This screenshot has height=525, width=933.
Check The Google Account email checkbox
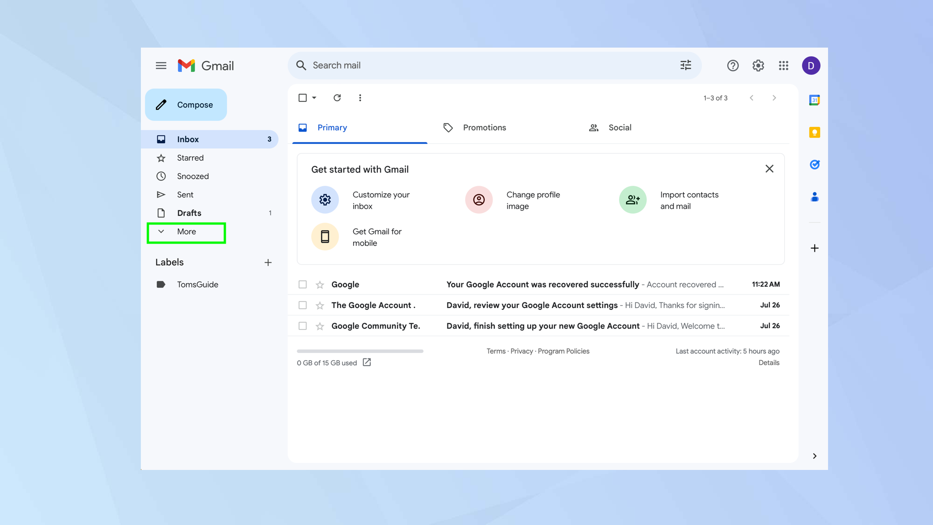(302, 305)
